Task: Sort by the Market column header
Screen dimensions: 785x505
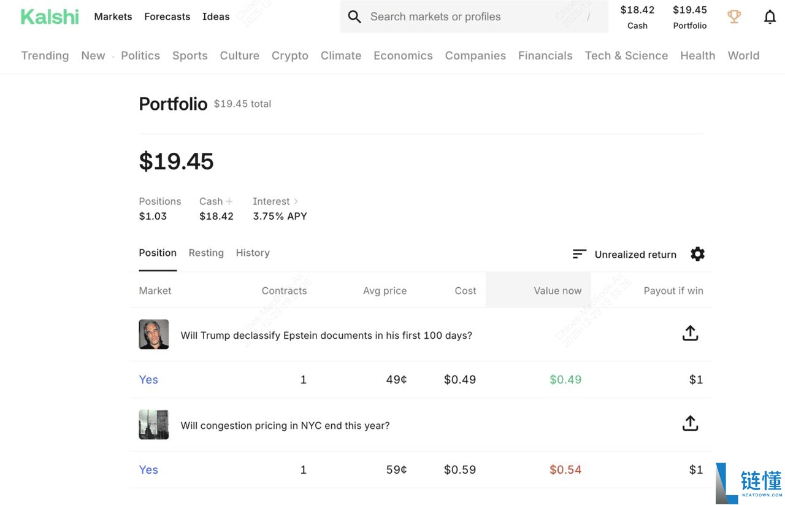Action: (155, 291)
